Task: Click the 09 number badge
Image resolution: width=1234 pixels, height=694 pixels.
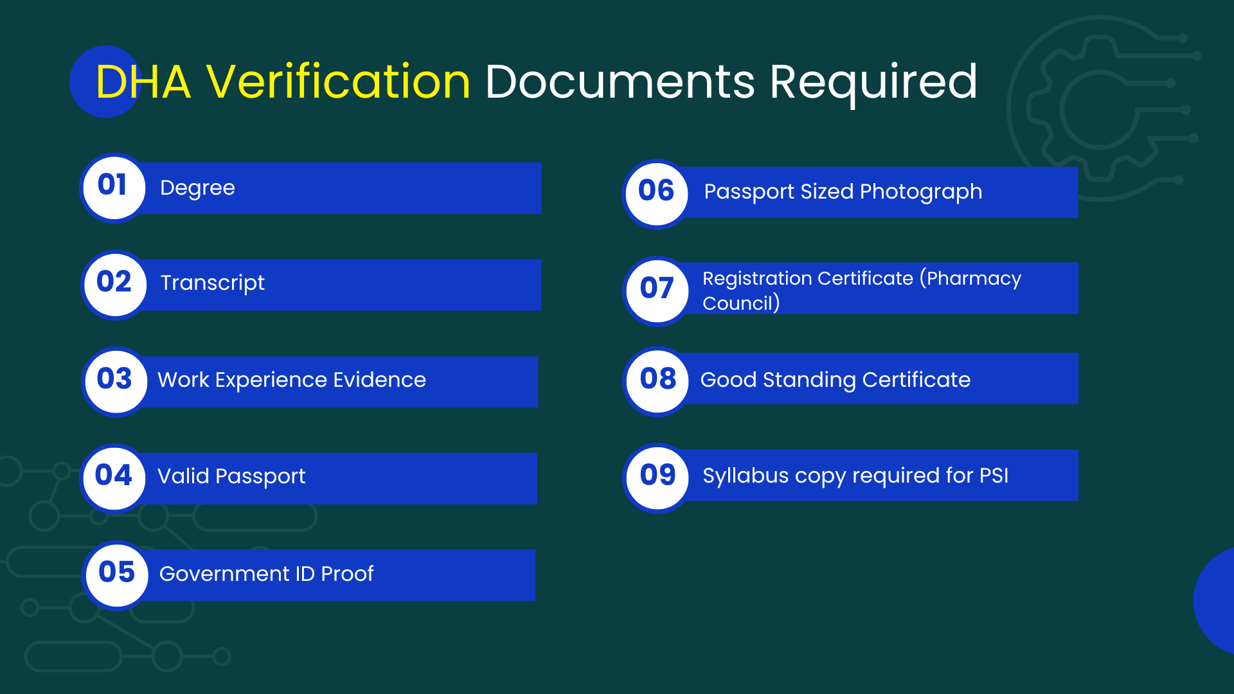Action: point(657,478)
